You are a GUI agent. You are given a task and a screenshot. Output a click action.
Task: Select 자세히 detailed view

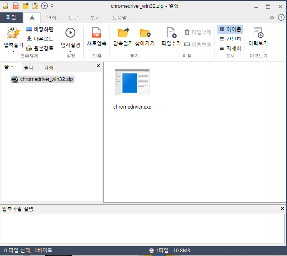pyautogui.click(x=230, y=48)
